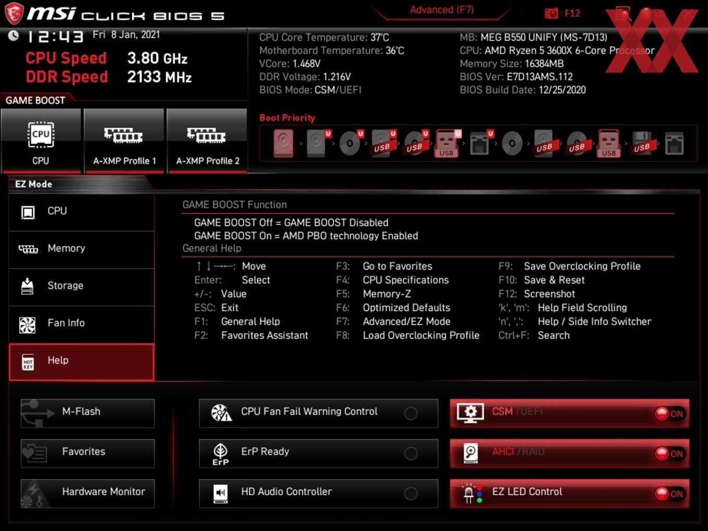Select the legacy USB hard disk boot icon
Viewport: 708px width, 531px height.
coord(545,143)
